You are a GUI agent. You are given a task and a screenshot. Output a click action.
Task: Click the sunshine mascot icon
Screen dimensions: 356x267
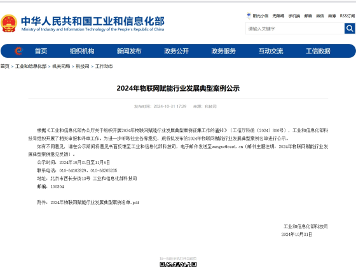point(249,16)
